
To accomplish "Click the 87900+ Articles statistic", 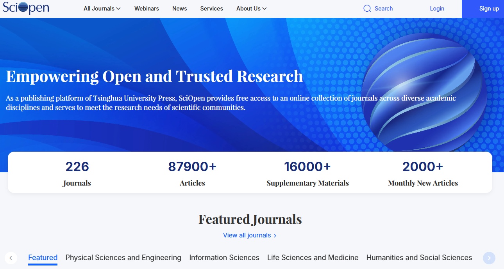I will [192, 173].
